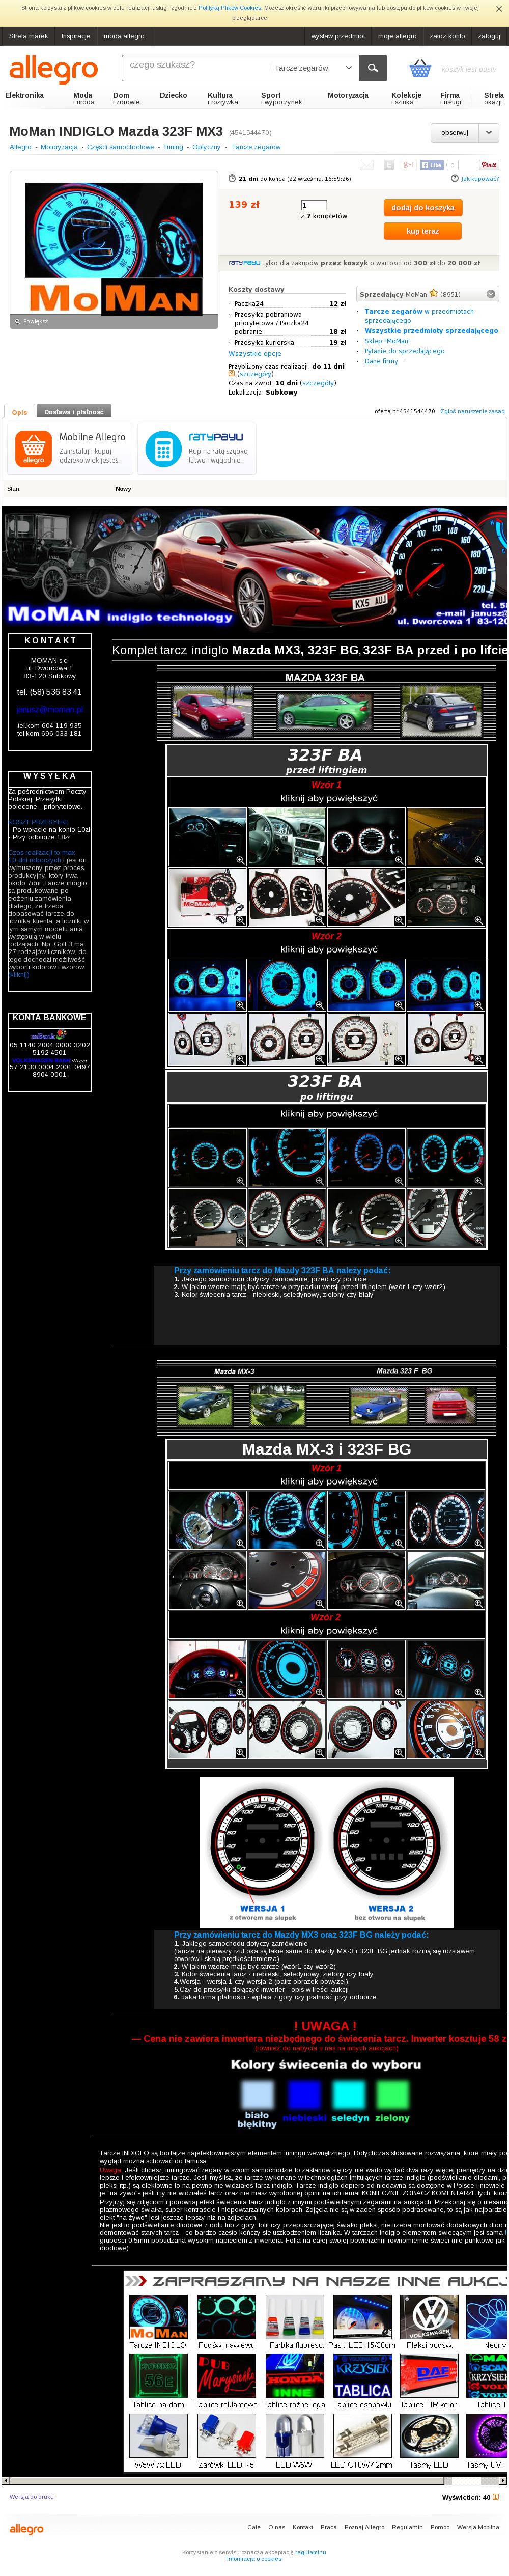Close the cookies notice bar
Image resolution: width=509 pixels, height=2576 pixels.
click(x=498, y=9)
